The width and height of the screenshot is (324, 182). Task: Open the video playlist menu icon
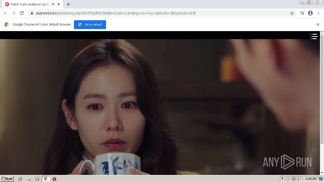[314, 36]
